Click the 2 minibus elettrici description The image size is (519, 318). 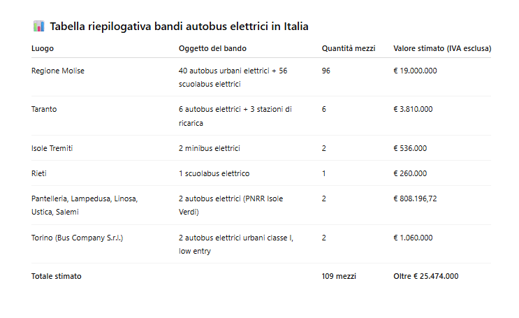[x=209, y=148]
